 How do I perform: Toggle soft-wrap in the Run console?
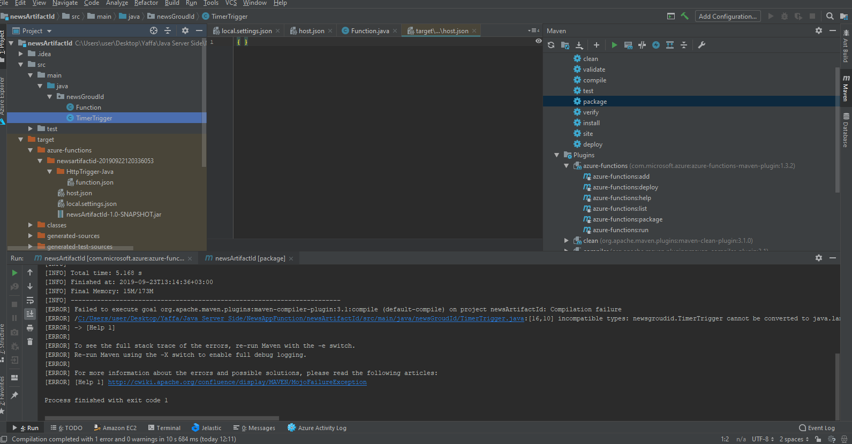click(30, 300)
